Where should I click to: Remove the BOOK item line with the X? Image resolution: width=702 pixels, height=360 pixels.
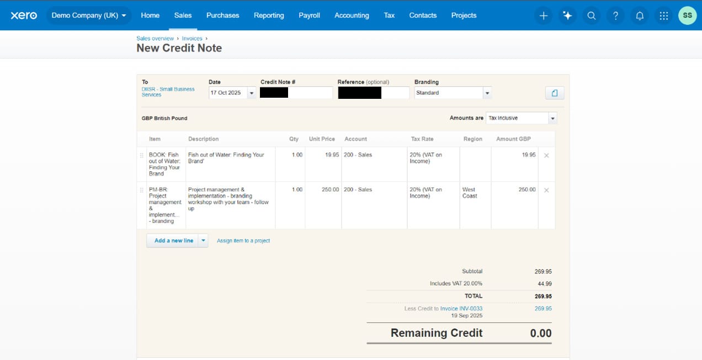(546, 155)
